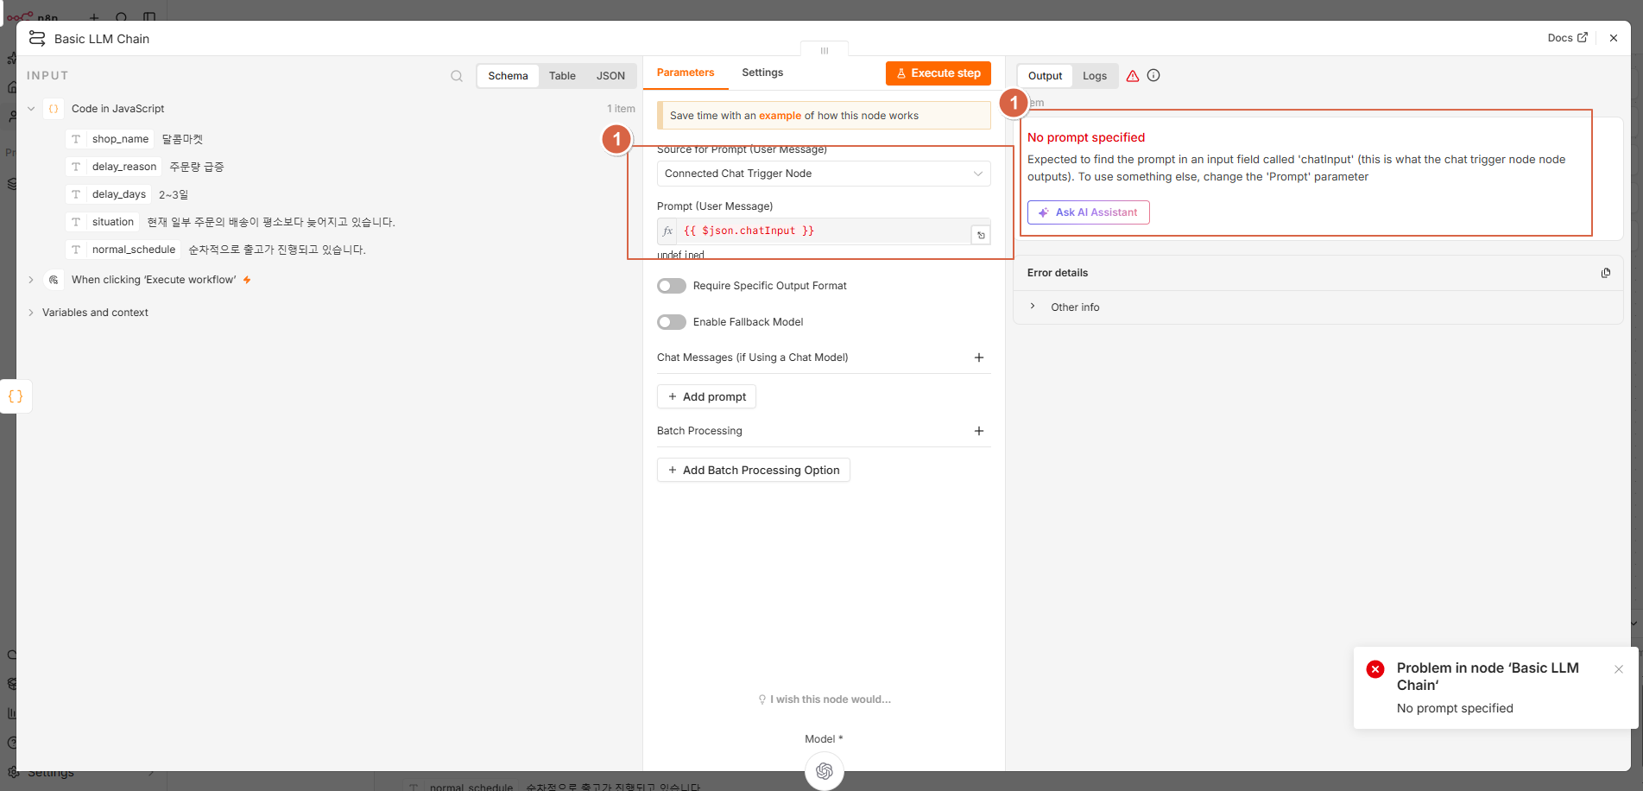Image resolution: width=1643 pixels, height=791 pixels.
Task: Switch input view to Table
Action: point(562,76)
